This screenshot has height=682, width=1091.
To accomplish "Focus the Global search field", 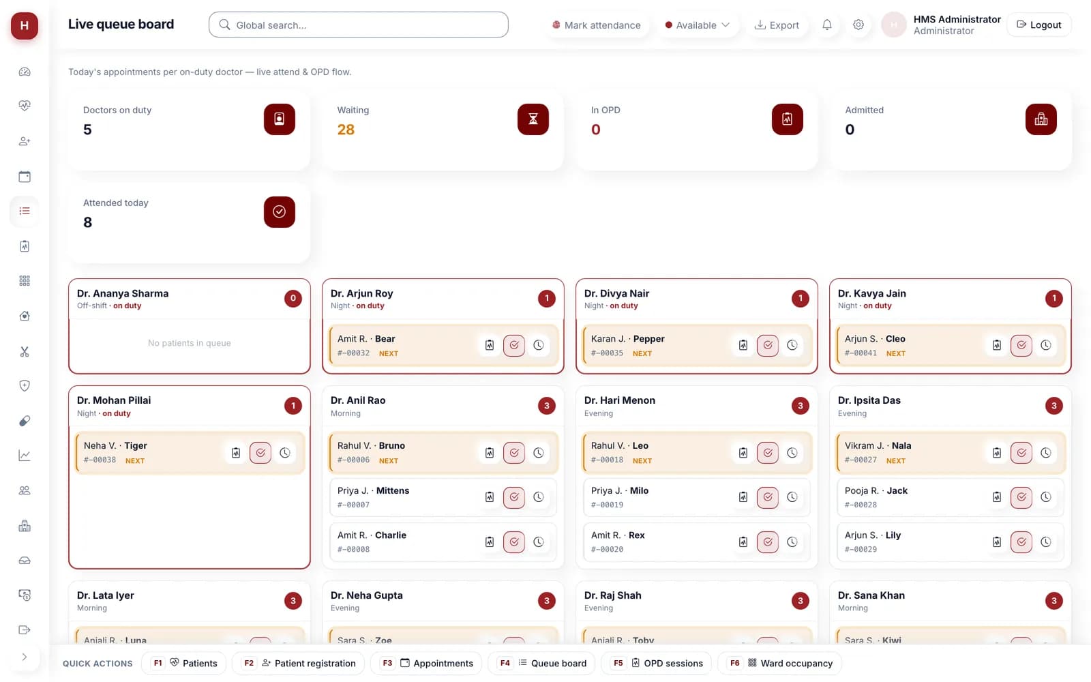I will click(x=359, y=25).
